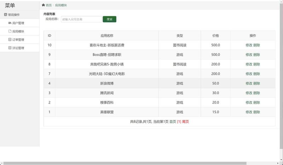Viewport: 283px width, 165px height.
Task: Open 评论管理 in the sidebar
Action: click(x=20, y=48)
